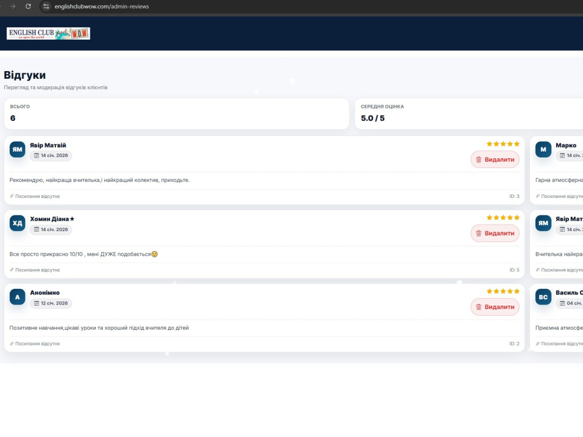Click the star rating on Анонімно's review

pos(503,291)
